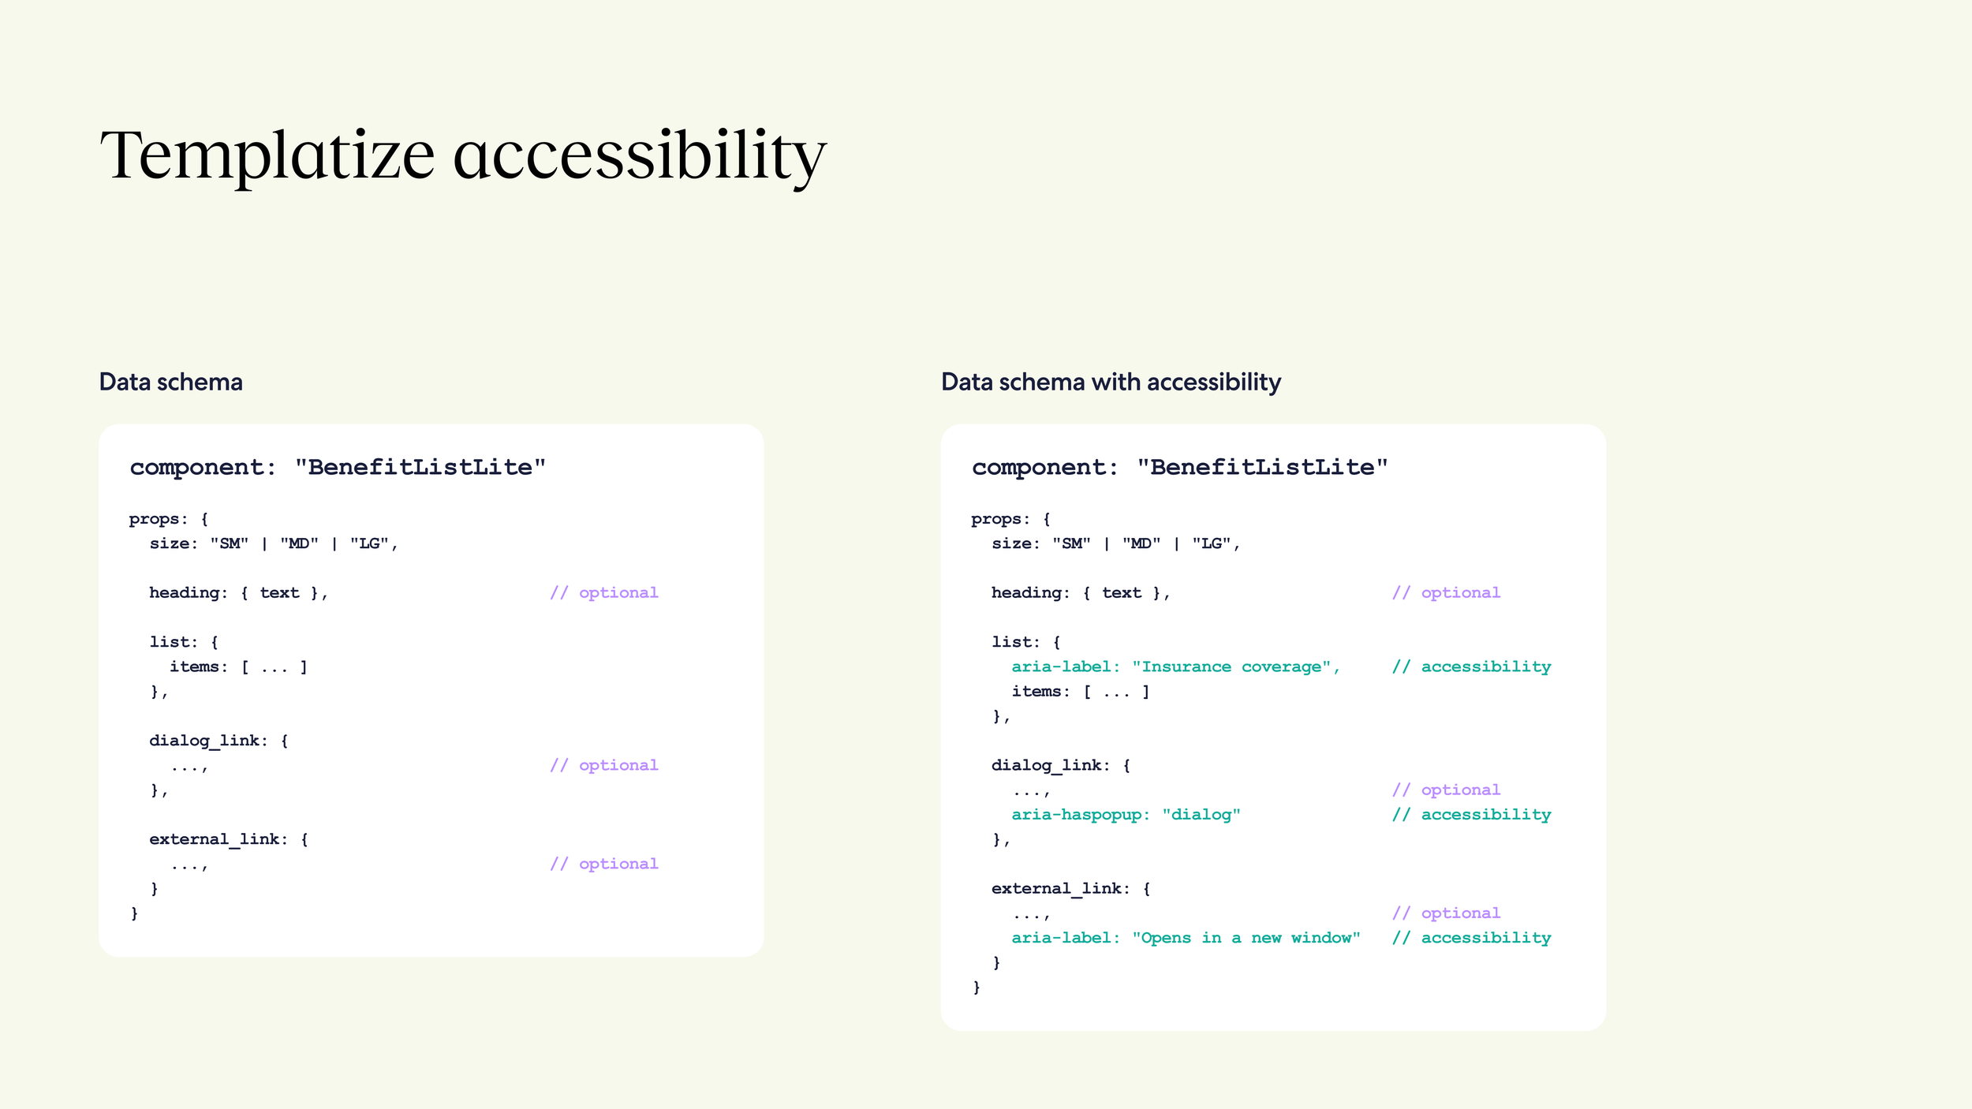Click the 'items: [ ... ]' line in left card
The image size is (1972, 1109).
click(x=238, y=667)
